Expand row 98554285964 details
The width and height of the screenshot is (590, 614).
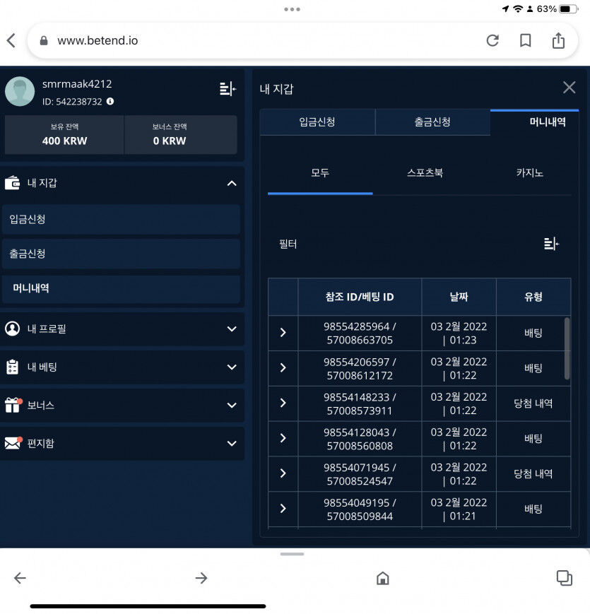(283, 333)
